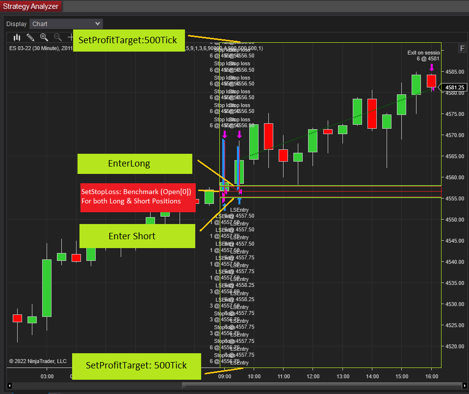This screenshot has width=469, height=394.
Task: Click the '15:00' time axis label
Action: click(x=402, y=376)
